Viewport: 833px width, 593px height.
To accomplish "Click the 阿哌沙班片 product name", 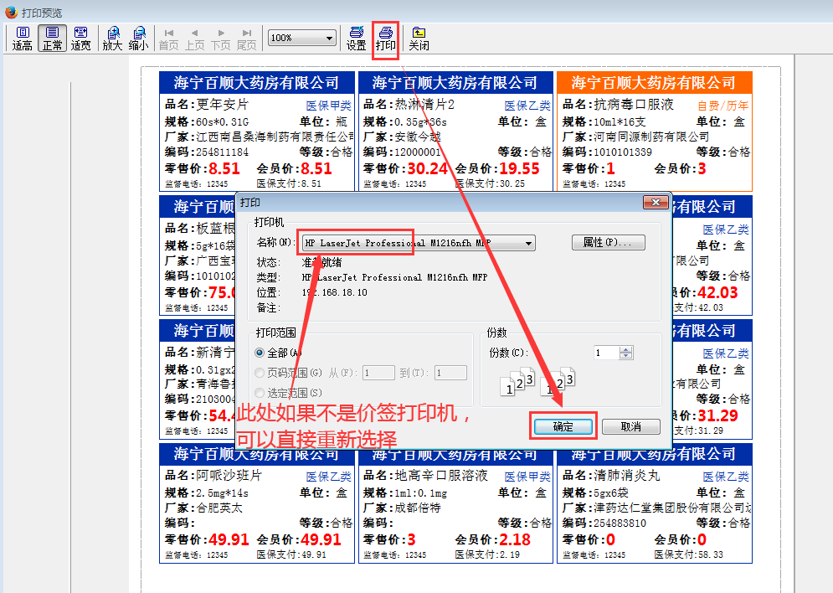I will tap(229, 475).
